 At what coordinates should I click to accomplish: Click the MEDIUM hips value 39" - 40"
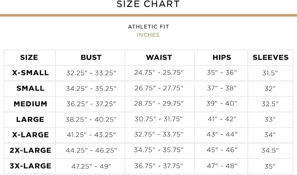[x=222, y=104]
